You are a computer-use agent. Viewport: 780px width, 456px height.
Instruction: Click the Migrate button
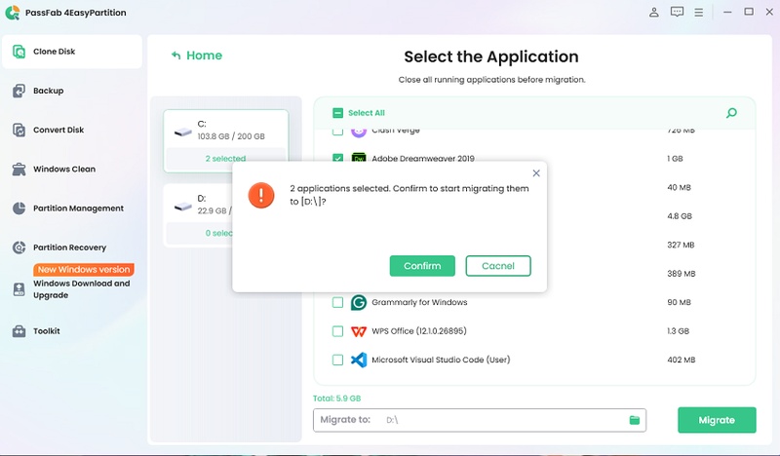pos(717,420)
